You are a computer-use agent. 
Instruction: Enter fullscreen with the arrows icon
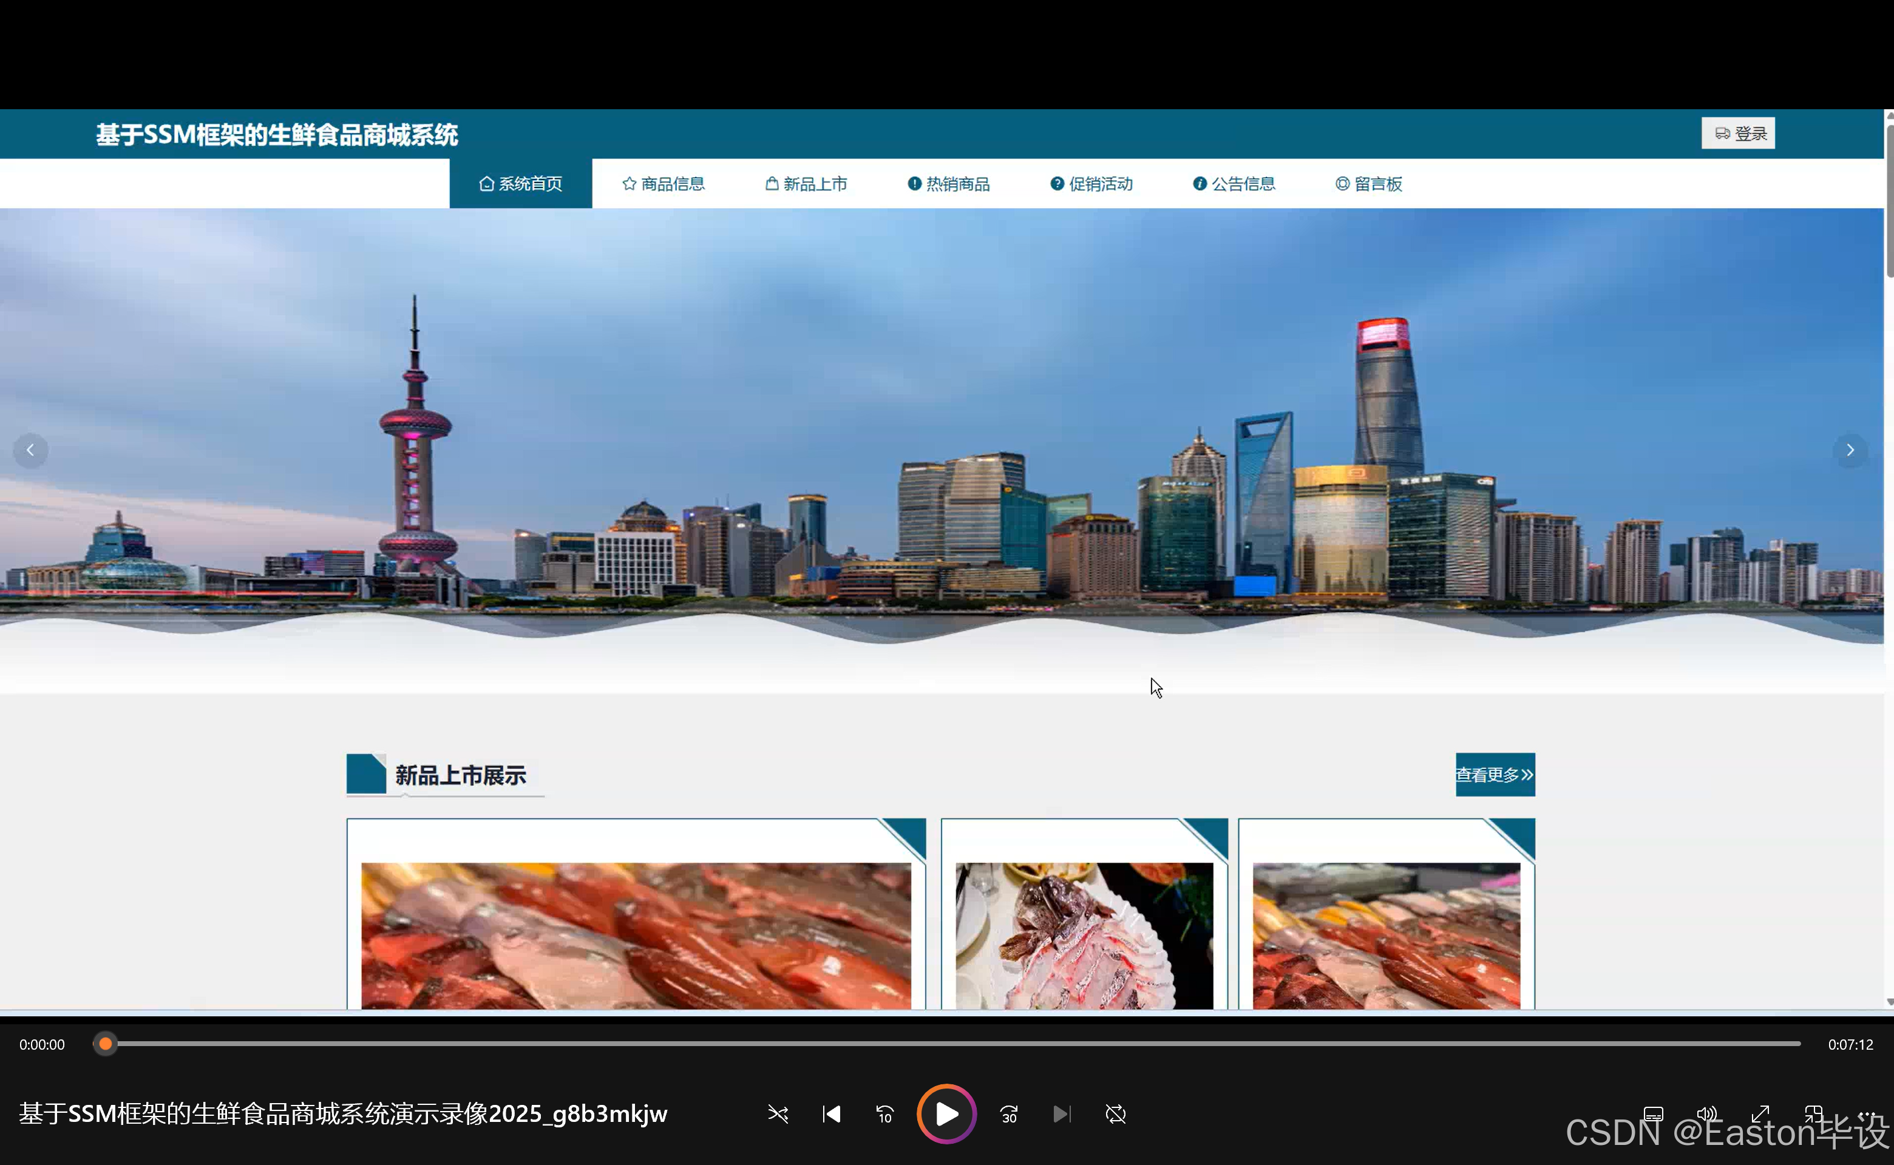(1760, 1114)
